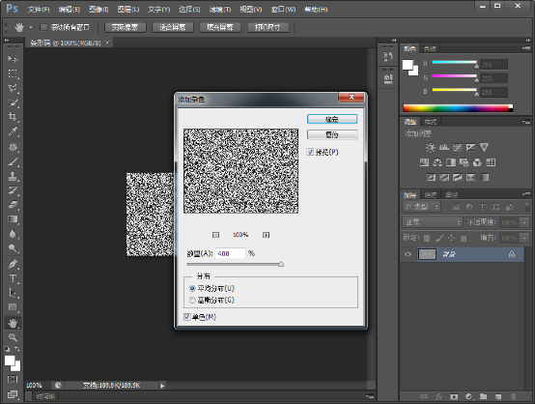Open the Layer (L) menu
The image size is (535, 404).
[x=128, y=10]
